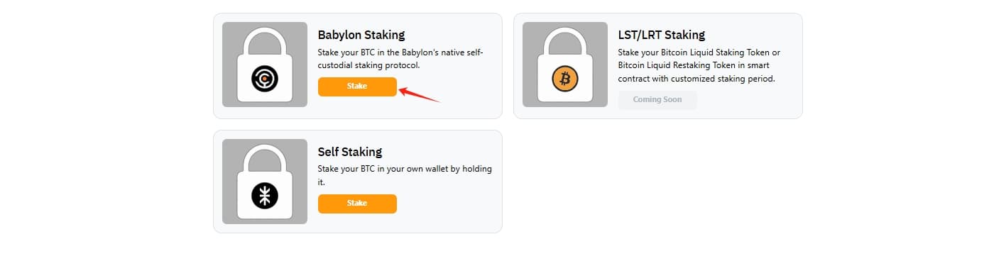
Task: Click the grayed-out Coming Soon button
Action: tap(657, 100)
